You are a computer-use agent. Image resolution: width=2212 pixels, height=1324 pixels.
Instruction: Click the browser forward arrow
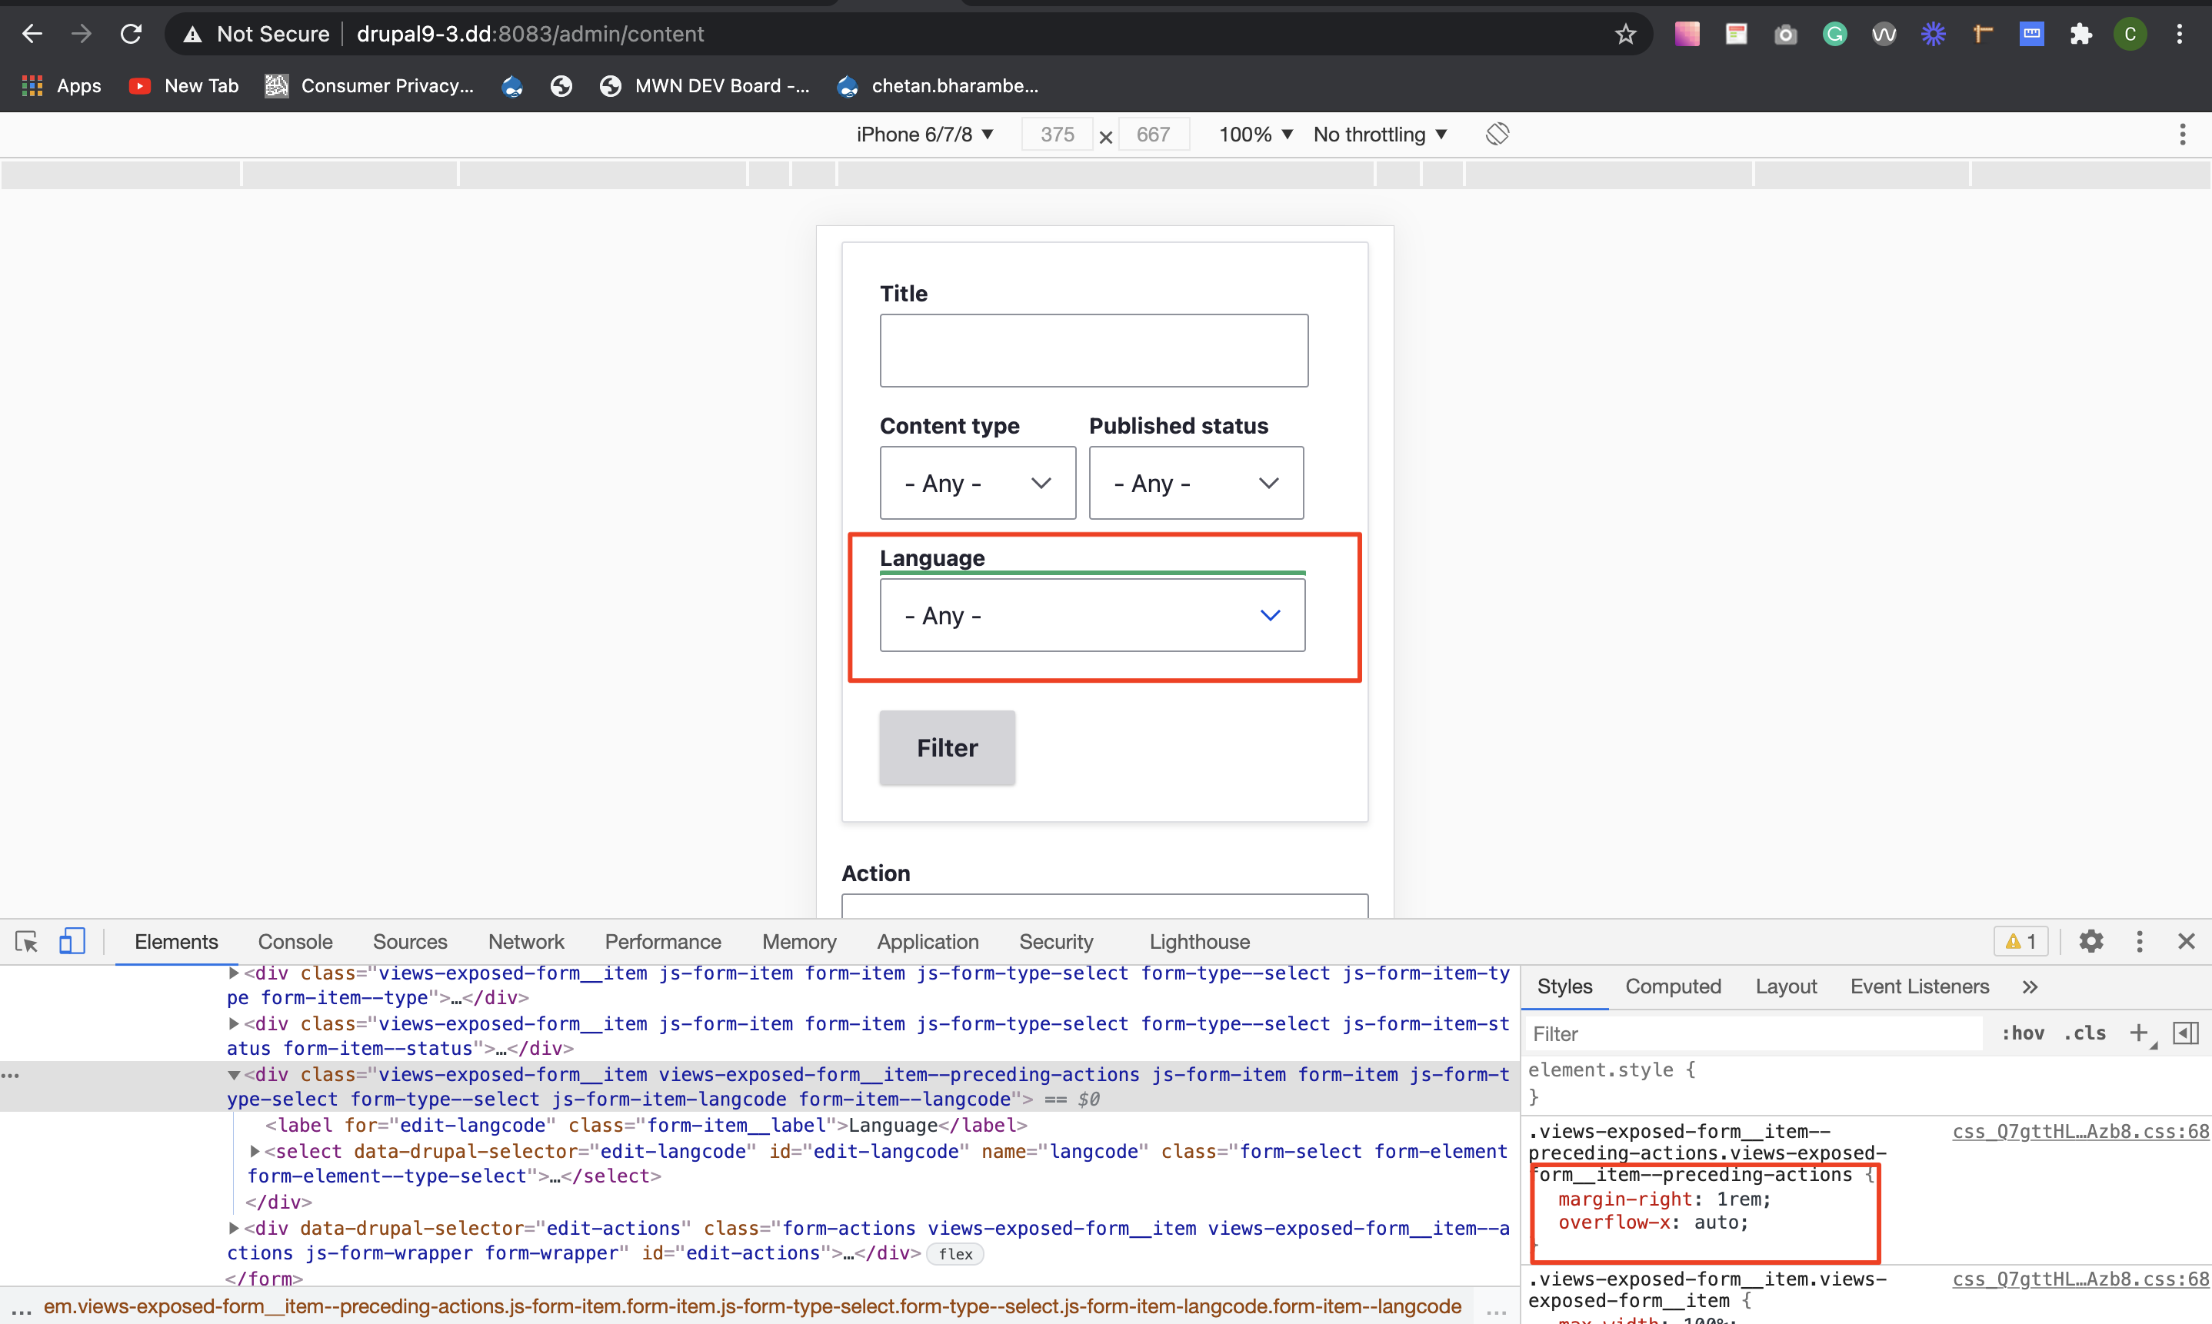(x=82, y=34)
